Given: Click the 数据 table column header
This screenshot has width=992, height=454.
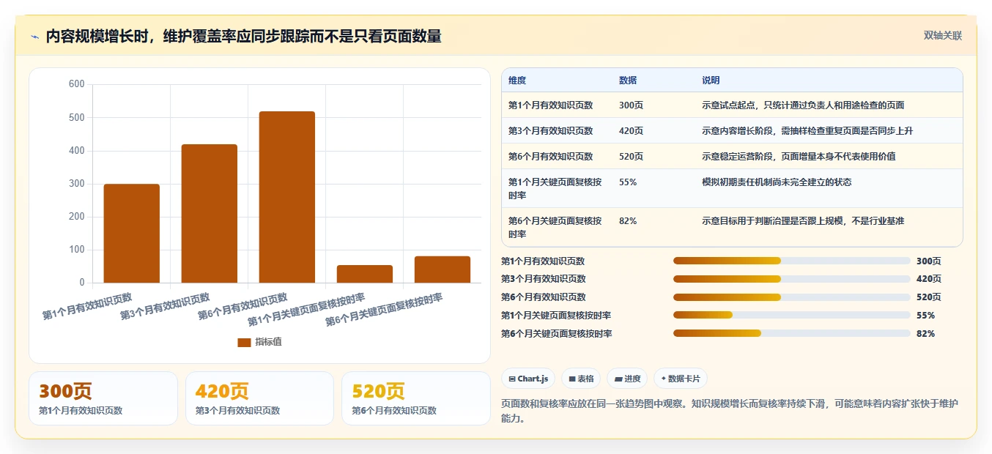Looking at the screenshot, I should [628, 81].
